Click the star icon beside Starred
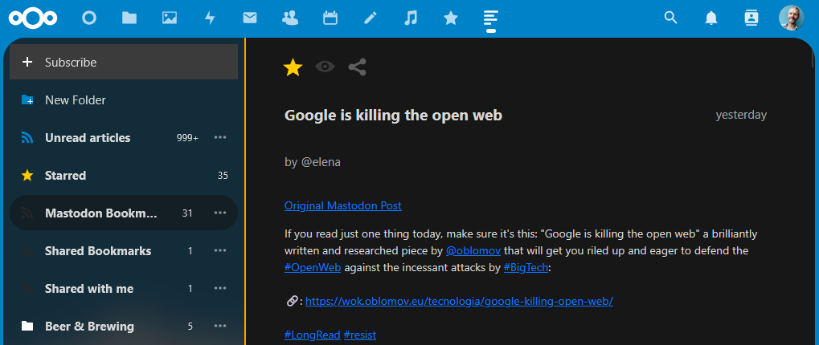The width and height of the screenshot is (819, 345). pyautogui.click(x=27, y=176)
